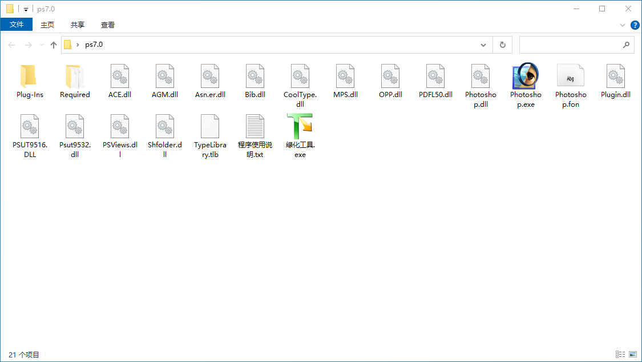Viewport: 642px width, 362px height.
Task: Open the Help question mark icon
Action: coord(635,25)
